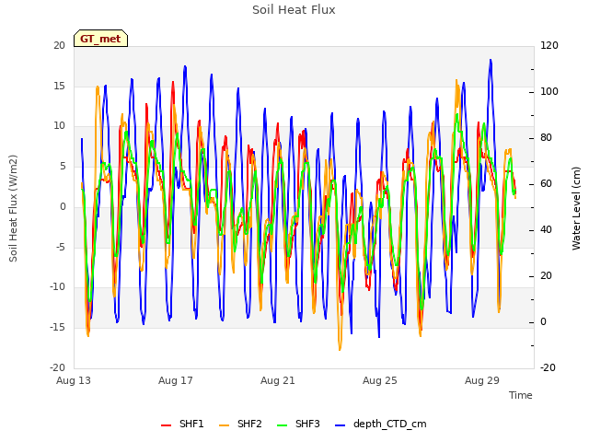Click the green SHF3 legend swatch

point(282,425)
